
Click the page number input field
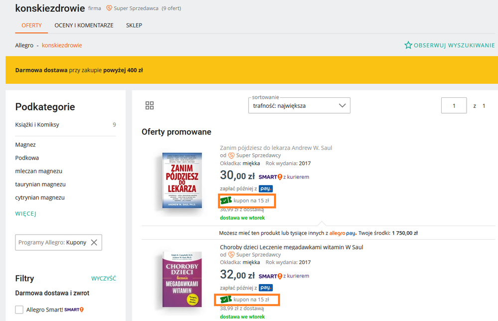click(454, 106)
